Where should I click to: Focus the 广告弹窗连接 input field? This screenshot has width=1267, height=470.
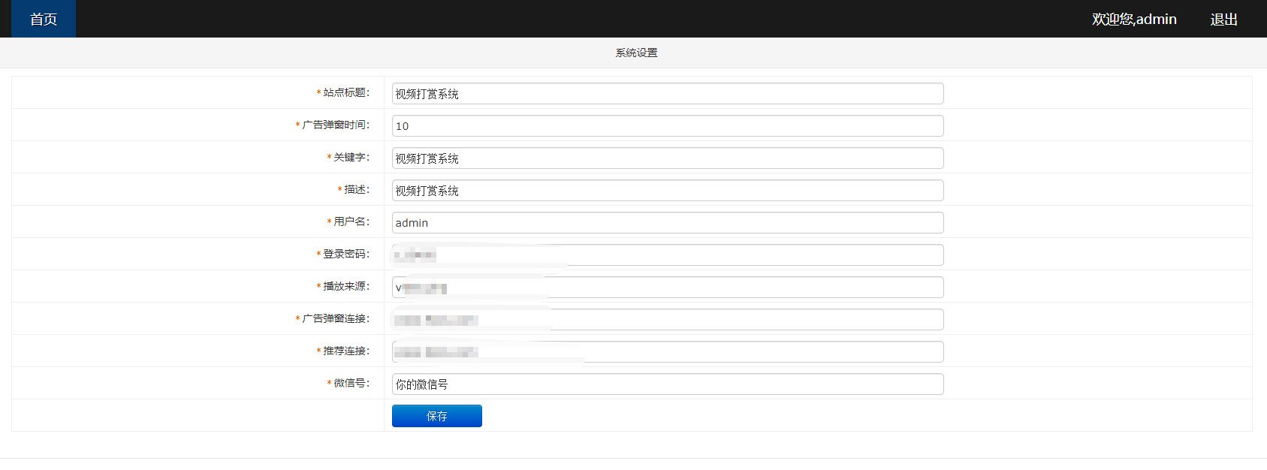coord(668,320)
